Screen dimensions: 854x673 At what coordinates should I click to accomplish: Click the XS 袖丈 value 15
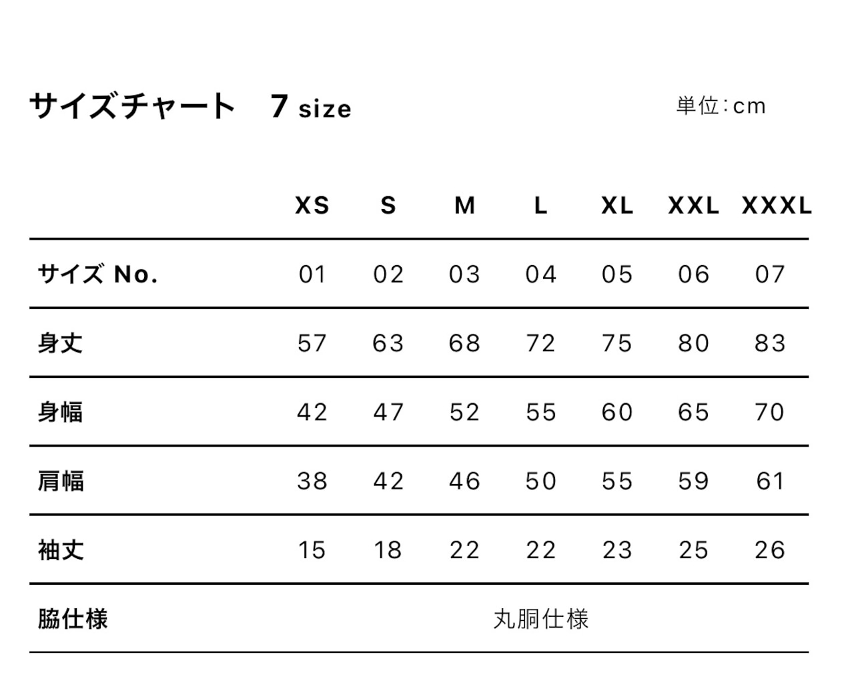point(312,550)
